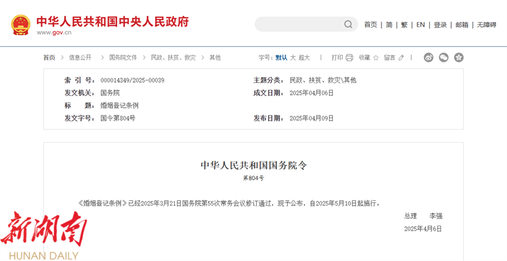Open the 邮箱 mailbox link

point(462,25)
